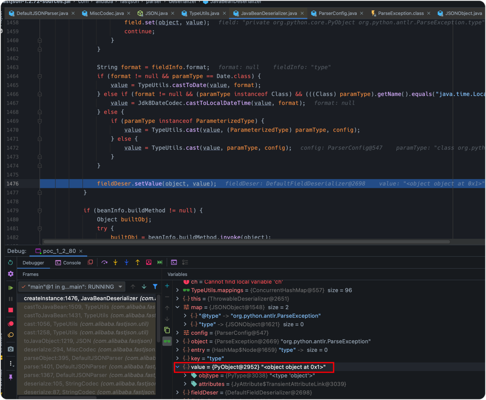486x400 pixels.
Task: Click the editor horizontal scrollbar
Action: (x=247, y=242)
